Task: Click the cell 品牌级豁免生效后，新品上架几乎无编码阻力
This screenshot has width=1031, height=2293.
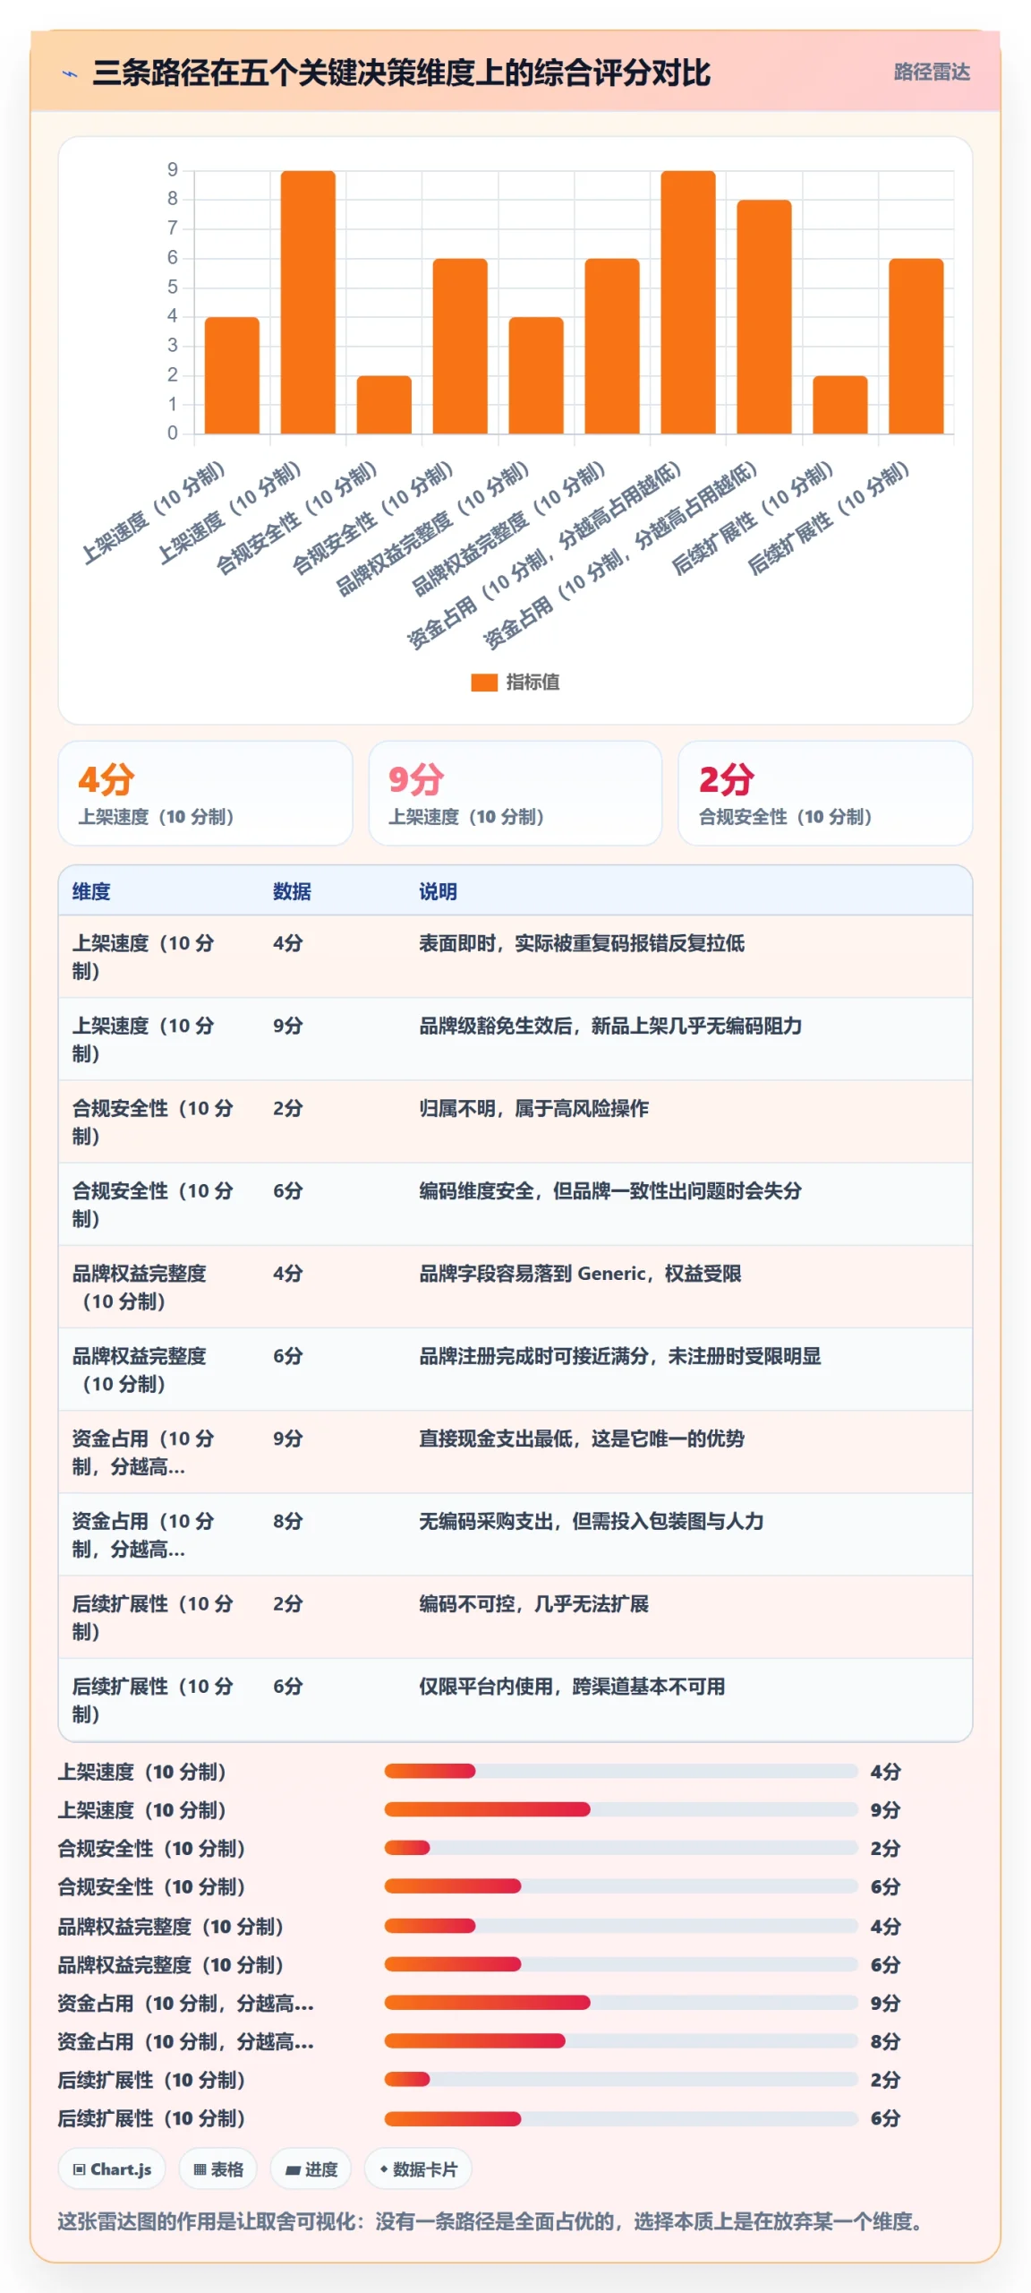Action: click(x=610, y=1026)
